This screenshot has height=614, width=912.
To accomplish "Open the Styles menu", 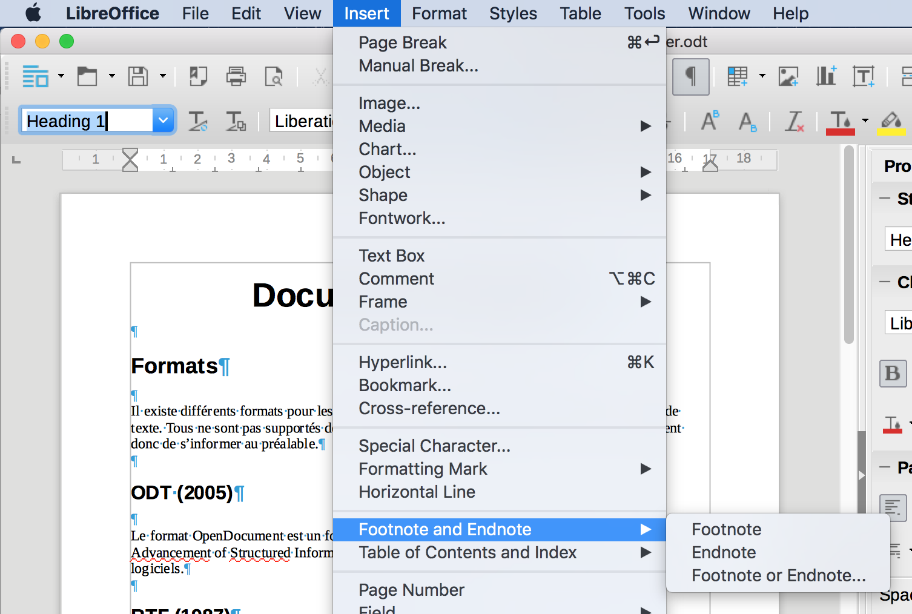I will point(513,13).
